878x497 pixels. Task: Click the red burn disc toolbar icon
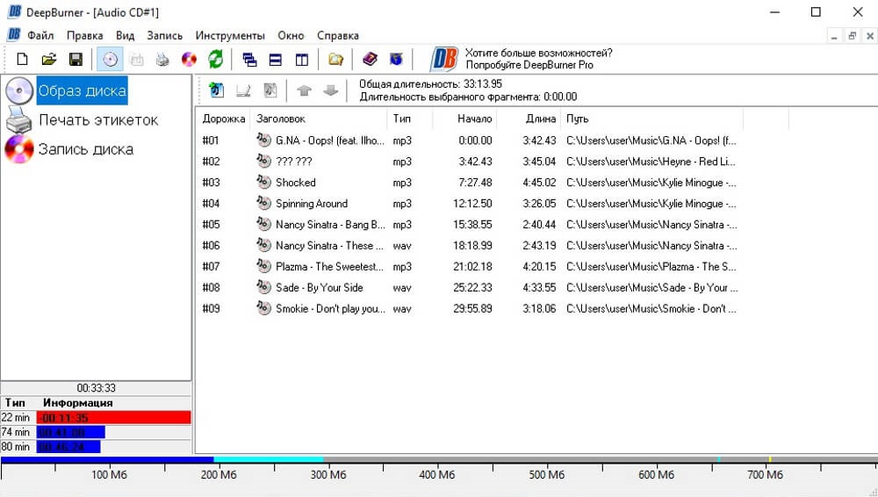click(190, 59)
